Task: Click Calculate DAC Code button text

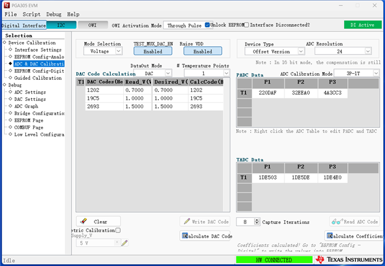Action: point(210,236)
